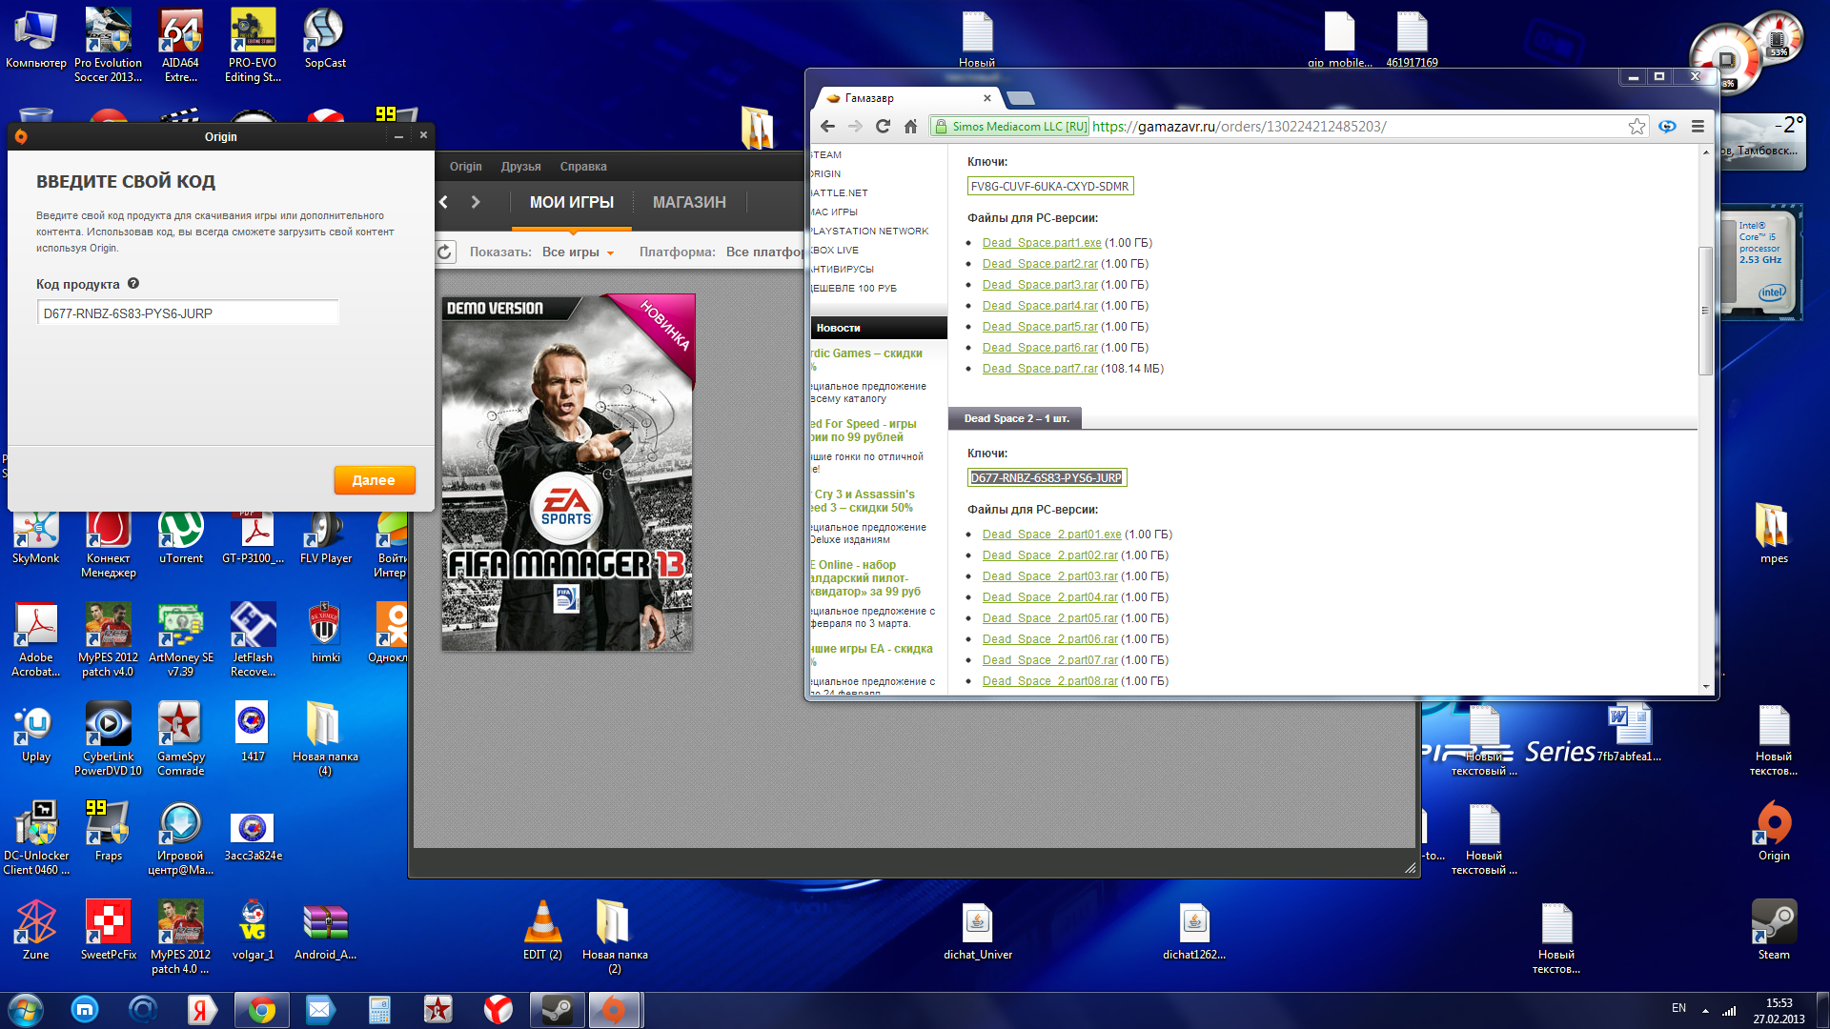Screen dimensions: 1830x1029
Task: Expand the Платформа filter dropdown
Action: 764,252
